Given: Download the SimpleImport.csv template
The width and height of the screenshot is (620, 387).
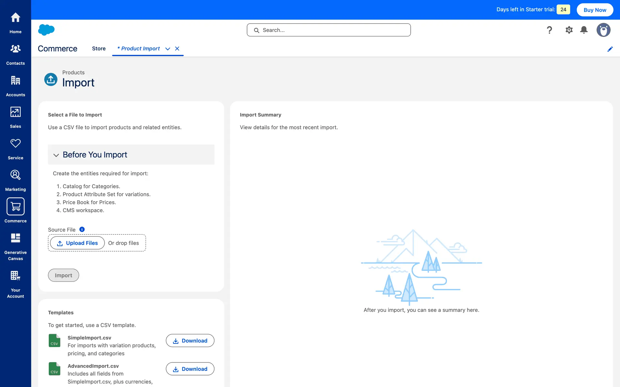Looking at the screenshot, I should coord(190,341).
